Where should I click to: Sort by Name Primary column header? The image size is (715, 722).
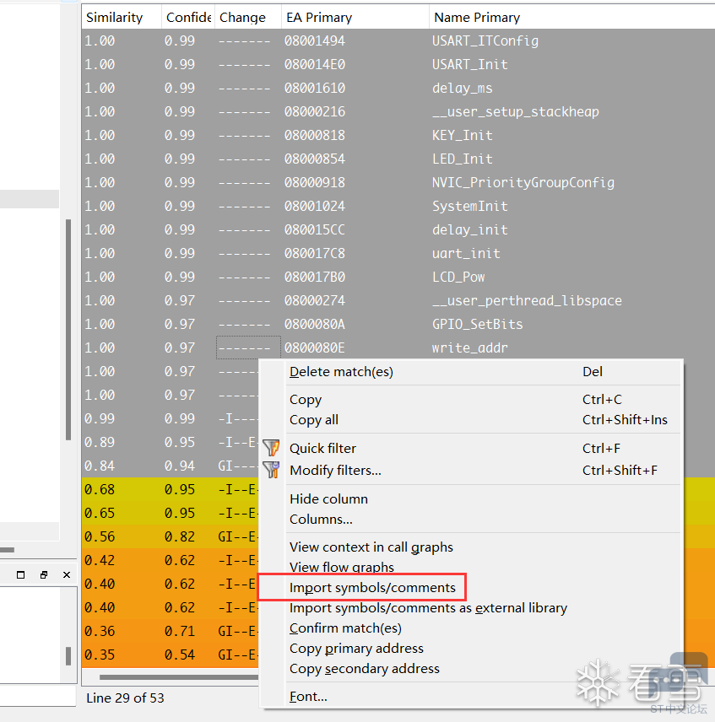point(572,17)
